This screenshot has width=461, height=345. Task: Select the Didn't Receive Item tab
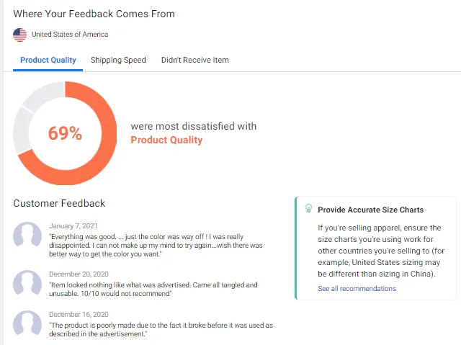click(x=195, y=60)
